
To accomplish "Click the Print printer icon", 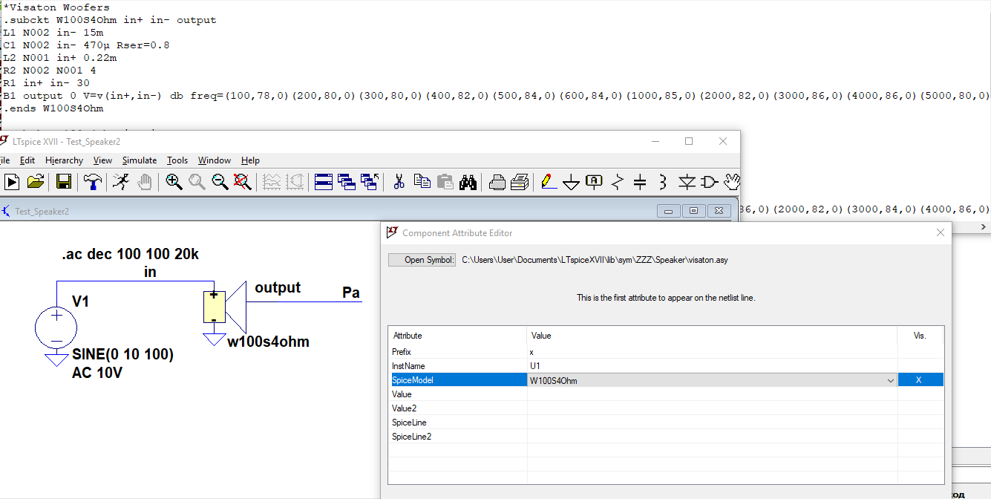I will click(x=520, y=181).
